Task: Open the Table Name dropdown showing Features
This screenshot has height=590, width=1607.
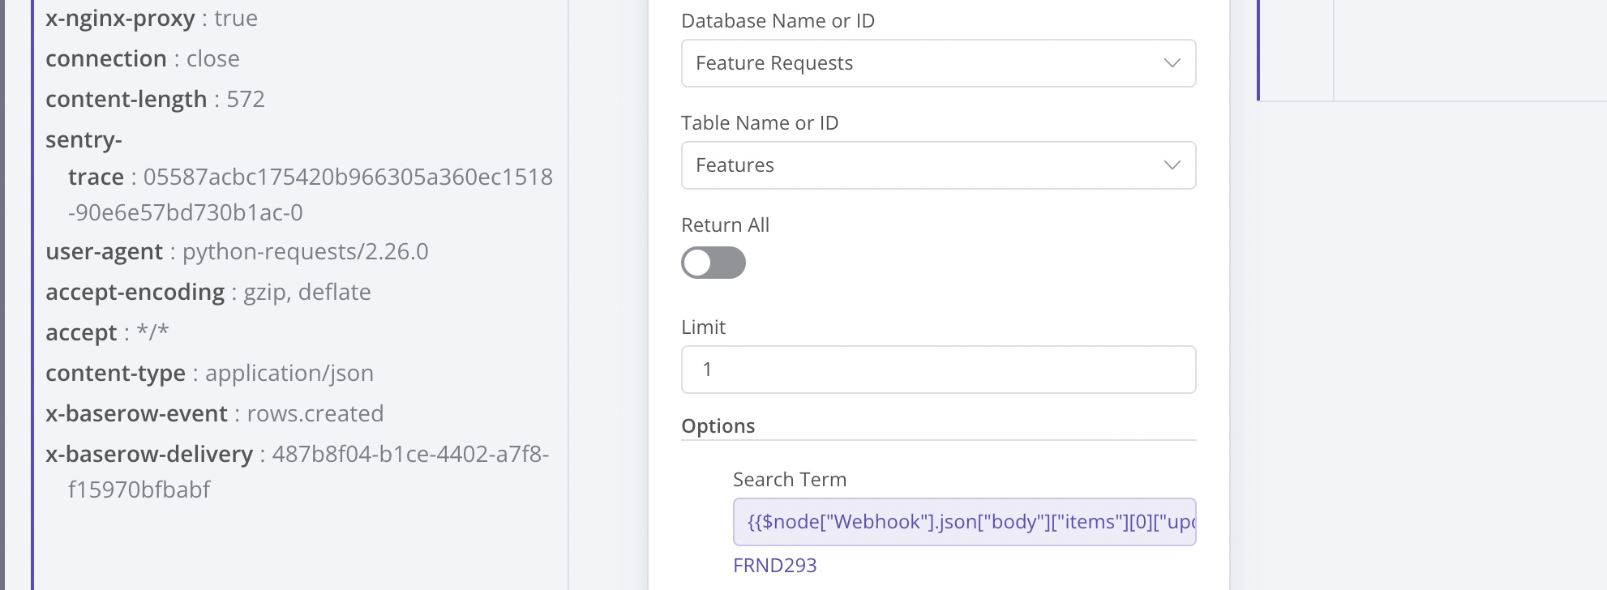Action: point(924,165)
